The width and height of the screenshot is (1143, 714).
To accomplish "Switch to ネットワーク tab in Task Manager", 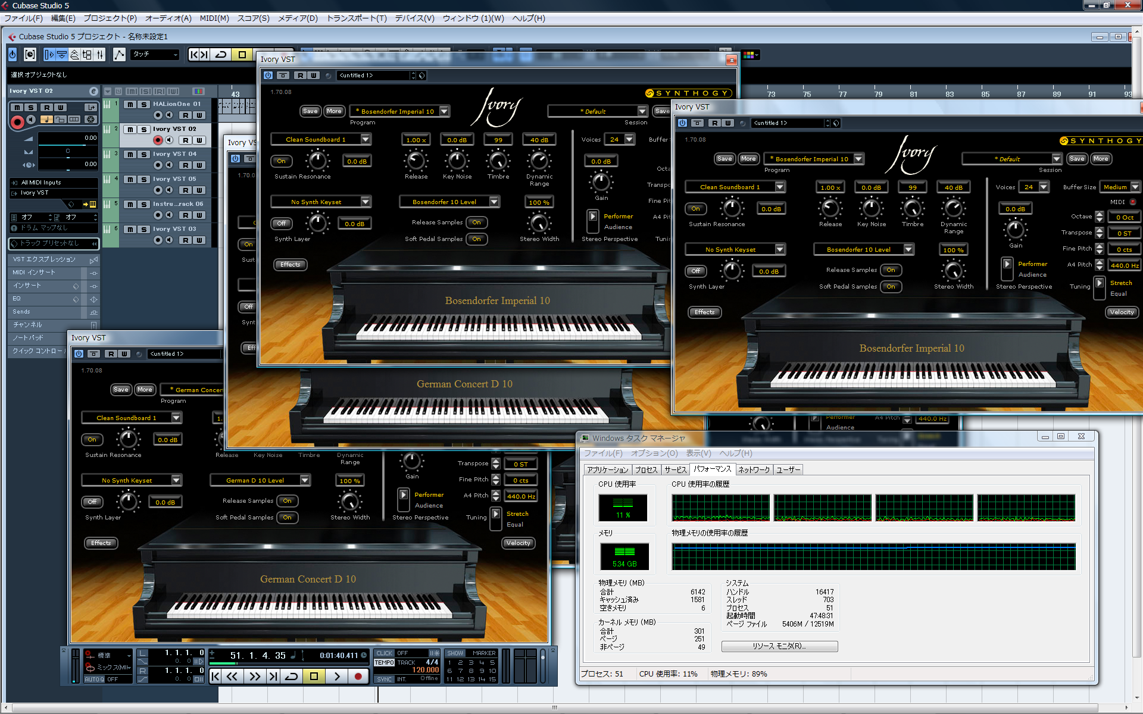I will [x=754, y=470].
